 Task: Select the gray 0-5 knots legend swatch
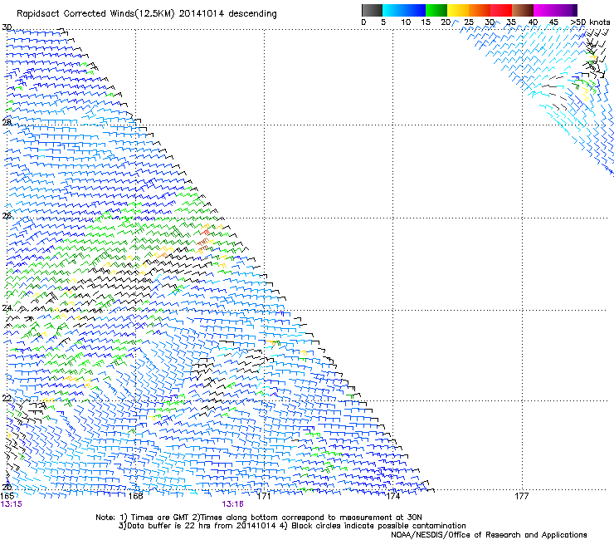[372, 10]
